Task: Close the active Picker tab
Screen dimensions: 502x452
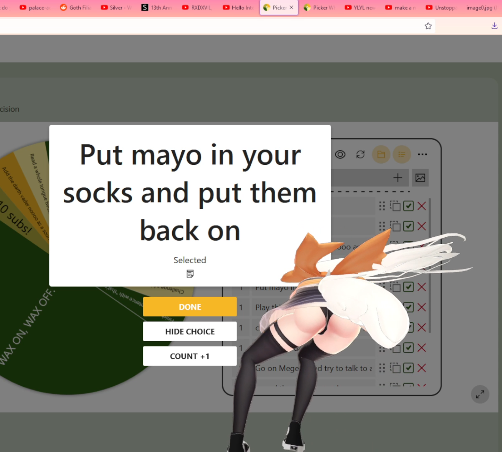Action: pyautogui.click(x=291, y=8)
